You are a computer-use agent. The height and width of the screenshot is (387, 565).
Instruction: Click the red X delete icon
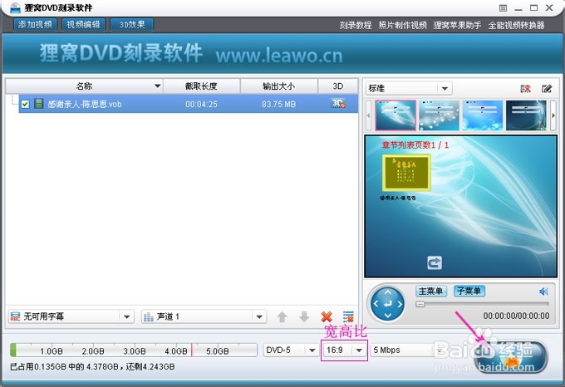(327, 316)
